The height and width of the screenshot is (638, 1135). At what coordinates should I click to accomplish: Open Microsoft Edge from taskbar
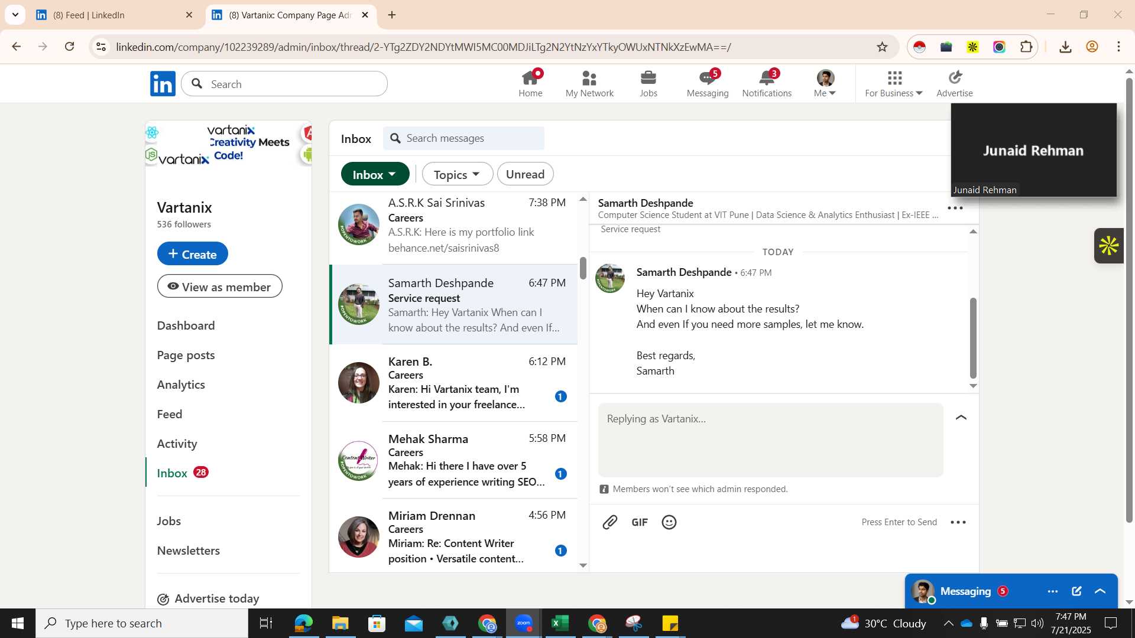303,623
